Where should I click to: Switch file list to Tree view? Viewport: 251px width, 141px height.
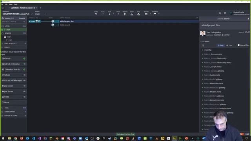click(x=229, y=45)
